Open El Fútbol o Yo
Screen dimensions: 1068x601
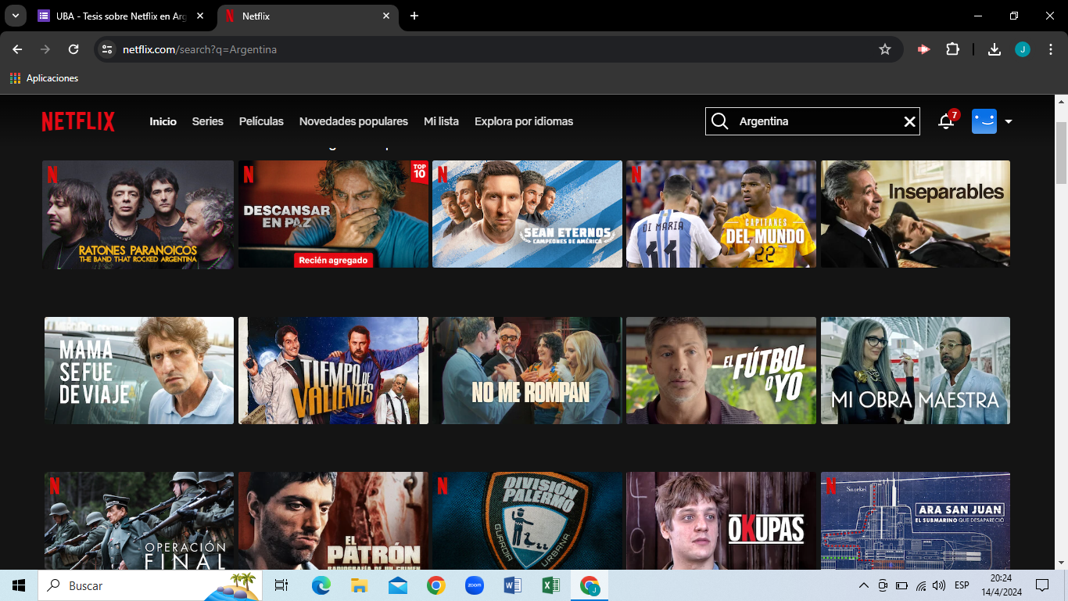[721, 370]
